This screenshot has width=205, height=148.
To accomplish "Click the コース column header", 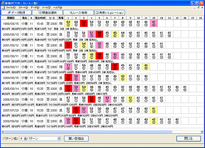I will [52, 18].
